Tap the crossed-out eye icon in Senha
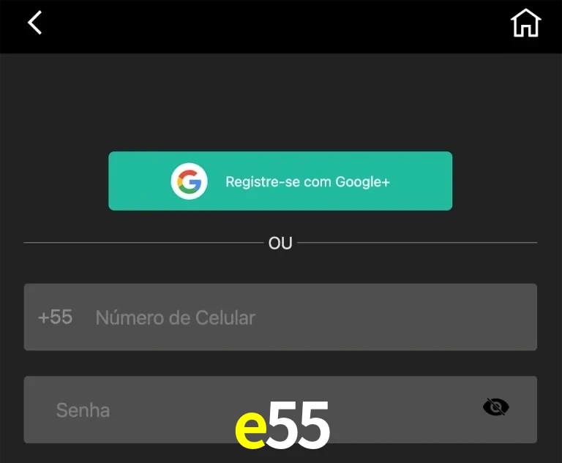562x463 pixels. 495,407
